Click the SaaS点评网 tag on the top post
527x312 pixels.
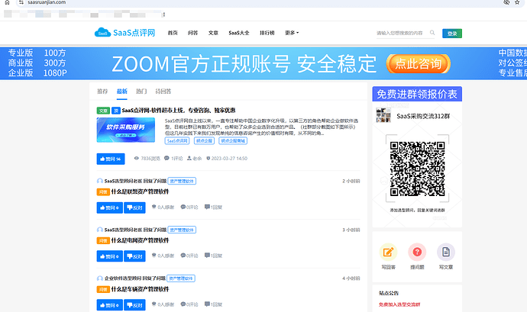pos(177,140)
